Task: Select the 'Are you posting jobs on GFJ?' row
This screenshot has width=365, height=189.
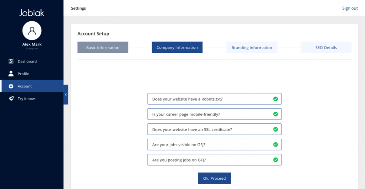Action: (x=214, y=160)
